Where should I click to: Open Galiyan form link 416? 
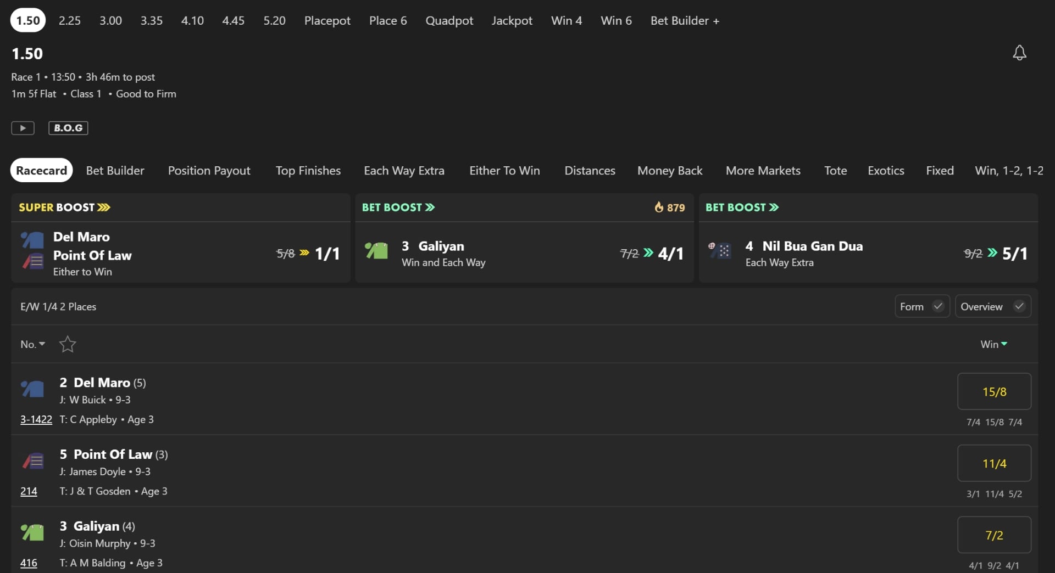click(x=29, y=563)
